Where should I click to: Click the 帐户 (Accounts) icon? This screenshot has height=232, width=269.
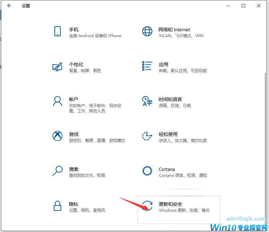pyautogui.click(x=58, y=101)
